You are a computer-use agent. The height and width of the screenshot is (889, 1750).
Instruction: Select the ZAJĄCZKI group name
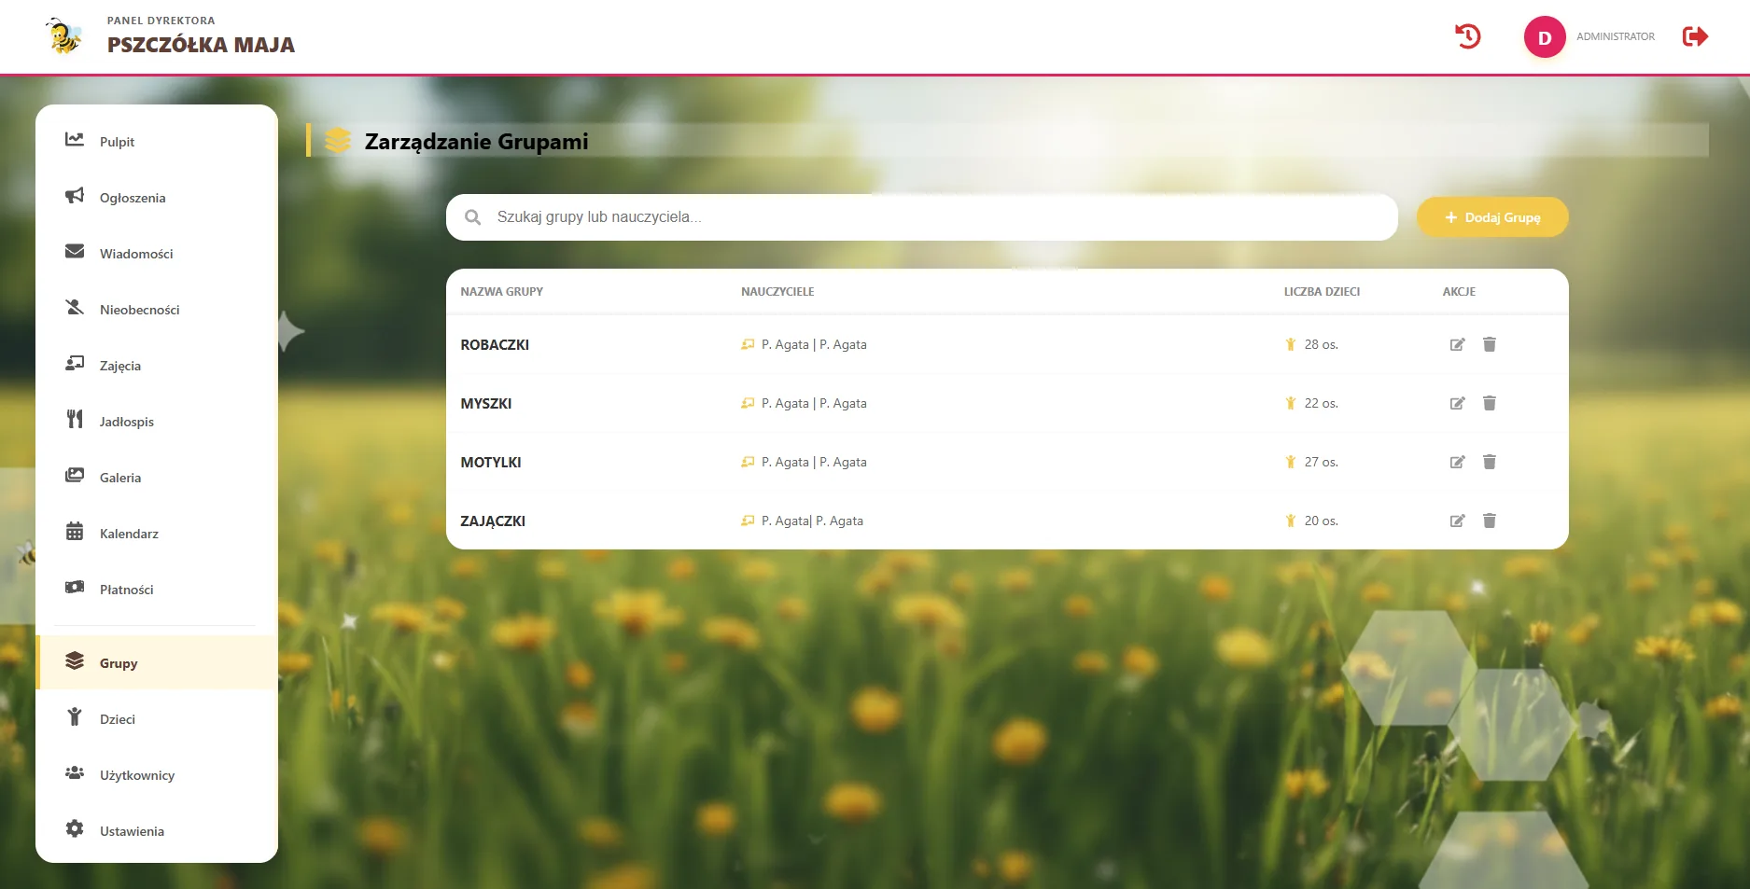pyautogui.click(x=493, y=521)
